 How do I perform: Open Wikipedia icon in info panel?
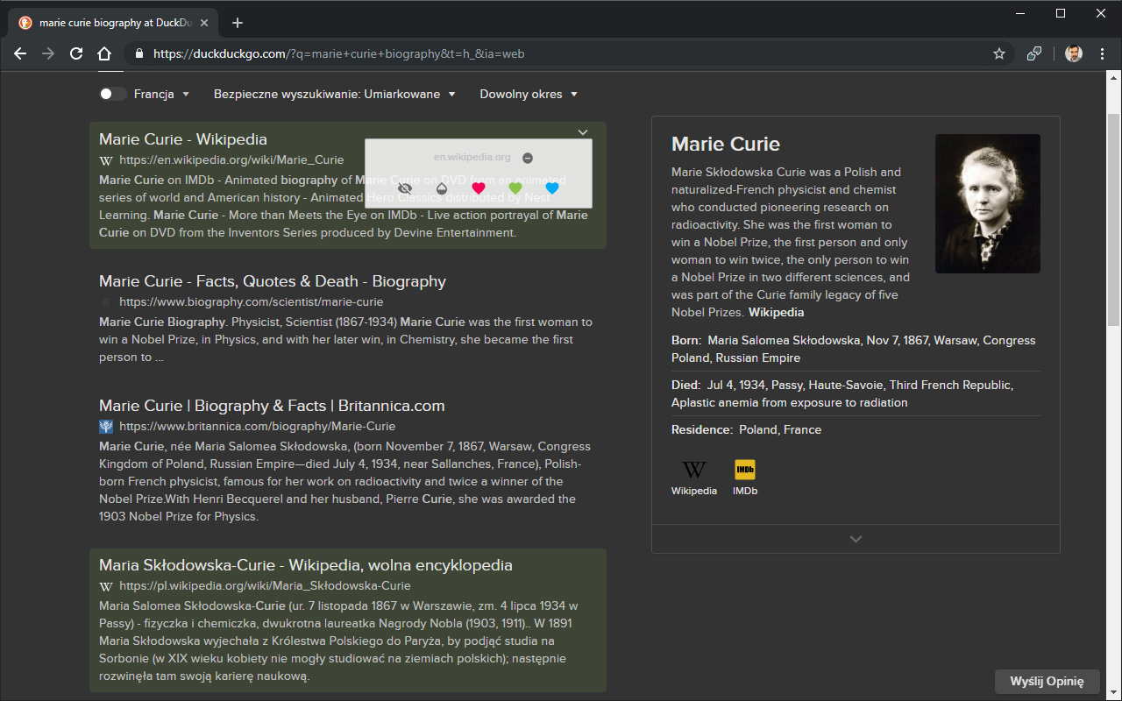[x=694, y=478]
